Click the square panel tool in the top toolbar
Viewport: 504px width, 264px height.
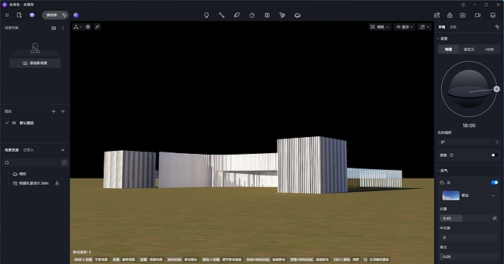267,15
